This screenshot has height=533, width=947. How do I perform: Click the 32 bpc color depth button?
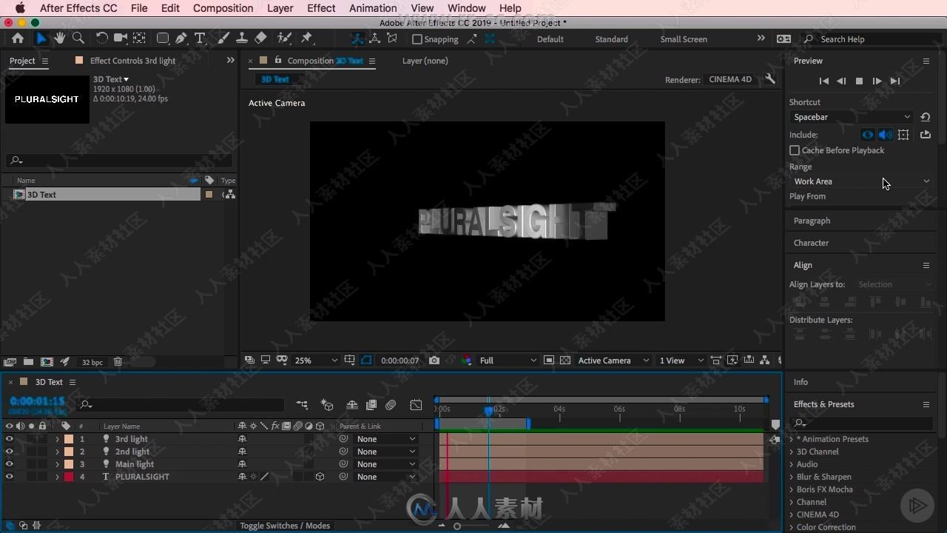[92, 362]
